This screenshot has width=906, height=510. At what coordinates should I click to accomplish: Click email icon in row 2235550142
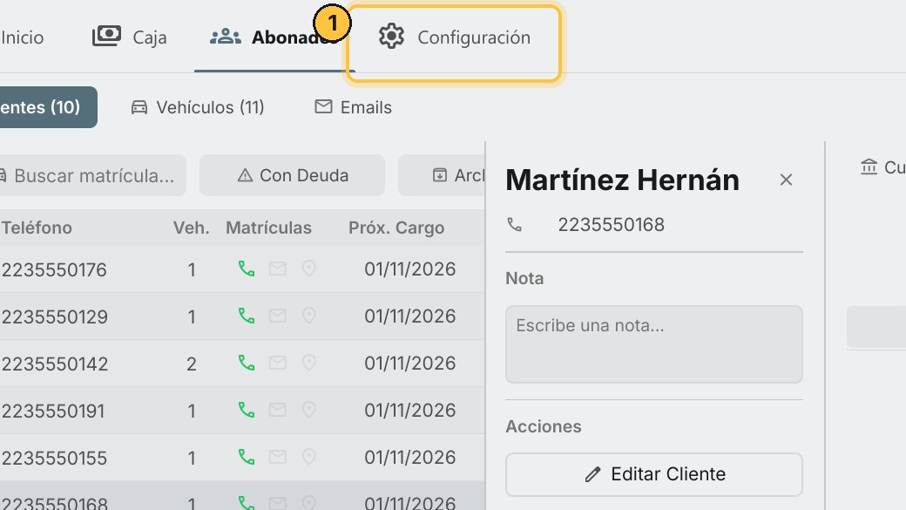(x=278, y=364)
